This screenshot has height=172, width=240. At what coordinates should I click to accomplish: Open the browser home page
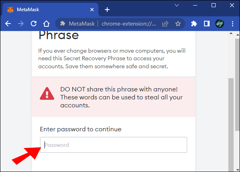[46, 24]
